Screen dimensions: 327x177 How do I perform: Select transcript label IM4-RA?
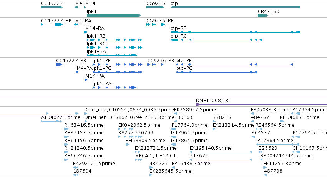(x=83, y=21)
